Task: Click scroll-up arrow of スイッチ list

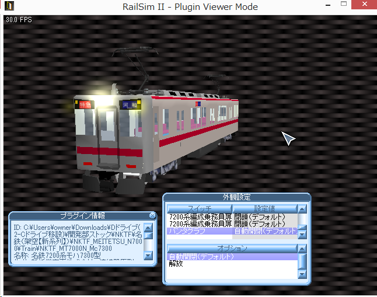Action: click(302, 209)
